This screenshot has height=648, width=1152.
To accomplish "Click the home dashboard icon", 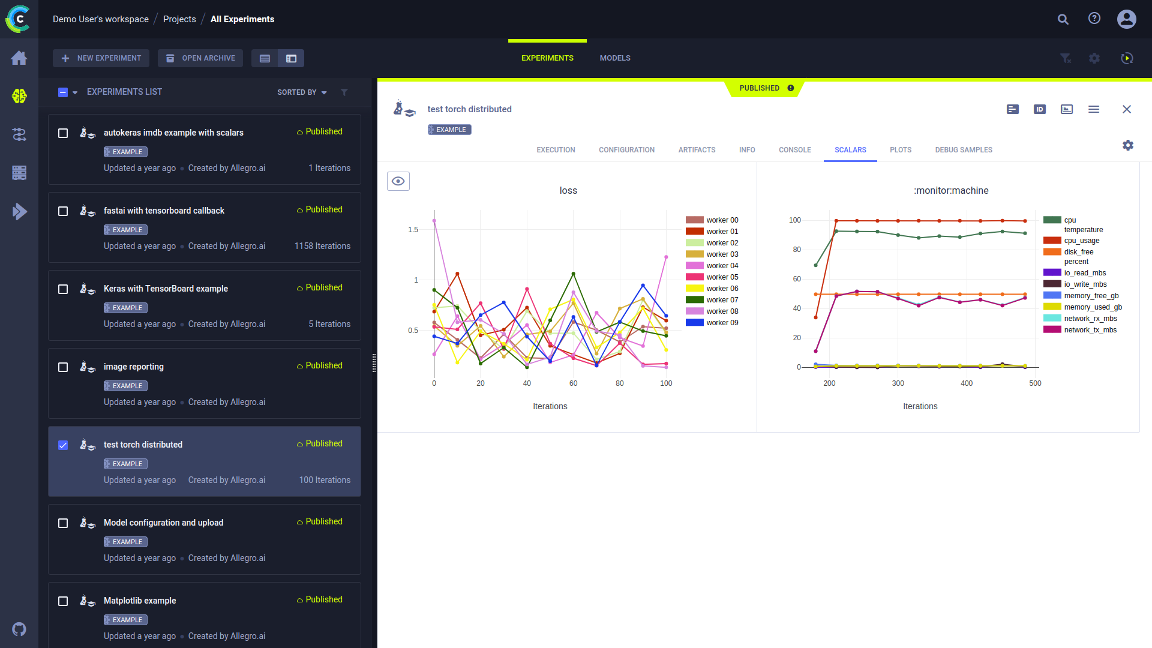I will [19, 58].
